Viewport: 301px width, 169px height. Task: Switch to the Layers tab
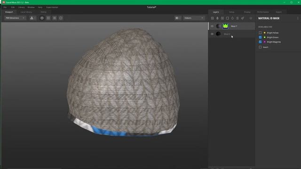(x=216, y=12)
